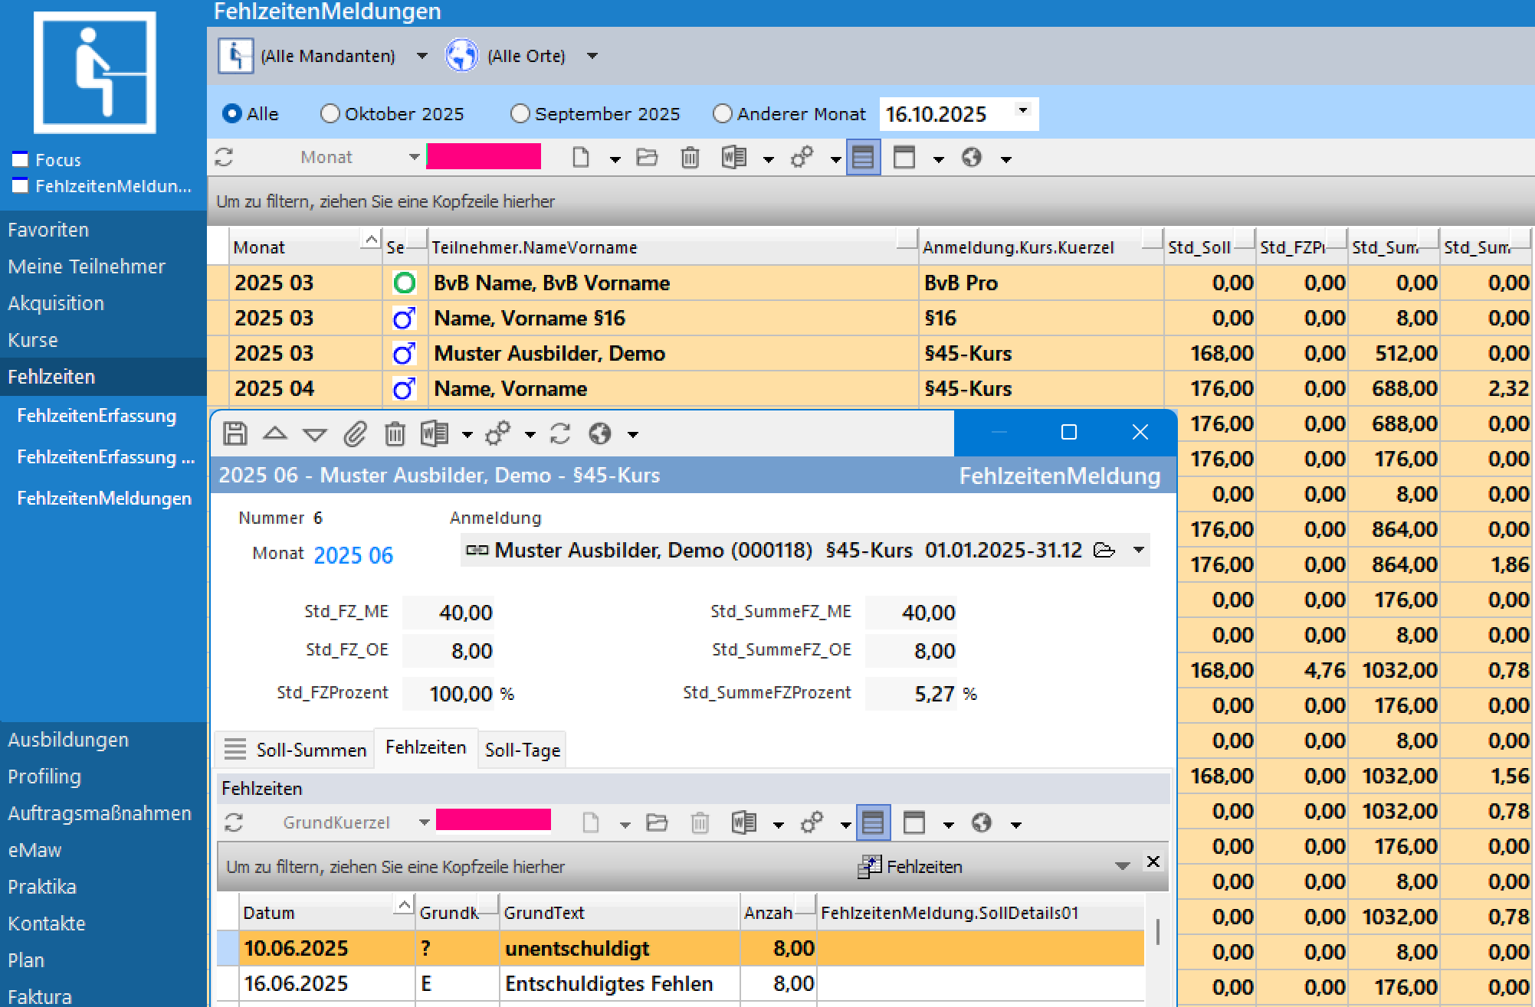This screenshot has width=1535, height=1007.
Task: Click the refresh icon beside Monat filter
Action: (x=224, y=158)
